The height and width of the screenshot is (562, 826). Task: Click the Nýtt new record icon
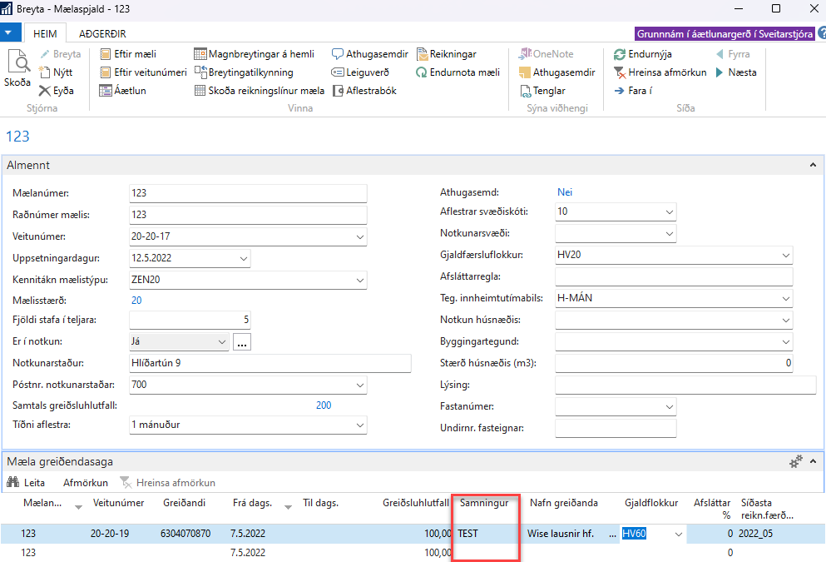click(x=46, y=72)
